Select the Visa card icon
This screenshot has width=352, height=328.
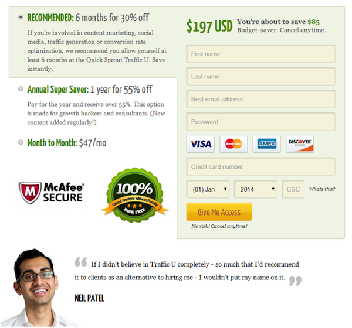coord(201,143)
